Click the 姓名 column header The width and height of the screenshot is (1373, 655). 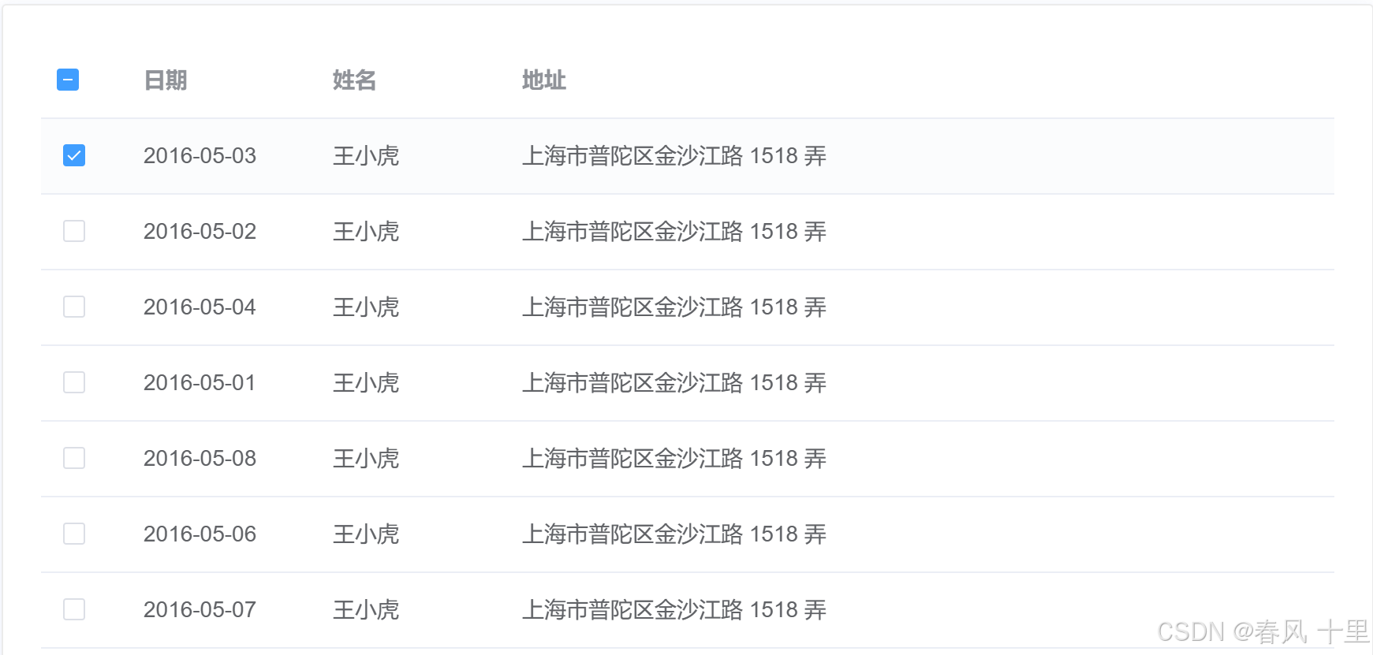[x=355, y=80]
